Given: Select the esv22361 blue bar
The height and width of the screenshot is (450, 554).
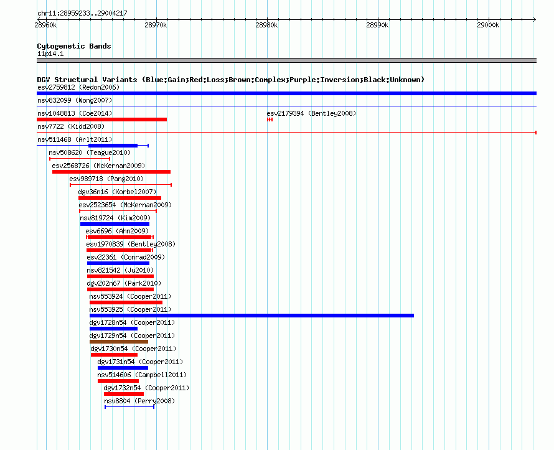Looking at the screenshot, I should (118, 263).
